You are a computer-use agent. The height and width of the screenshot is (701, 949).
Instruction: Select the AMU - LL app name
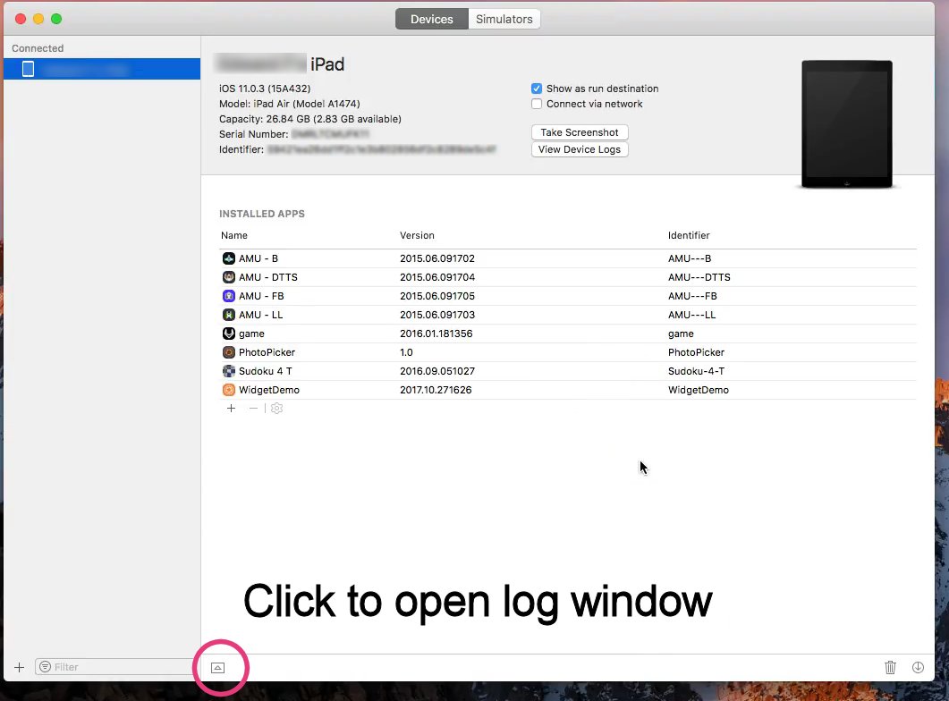click(x=261, y=315)
